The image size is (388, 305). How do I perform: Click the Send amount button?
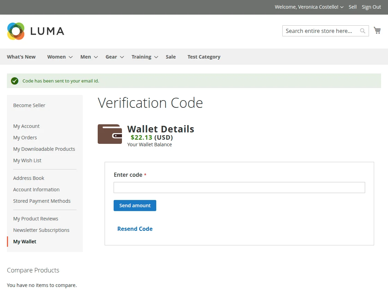(x=135, y=205)
